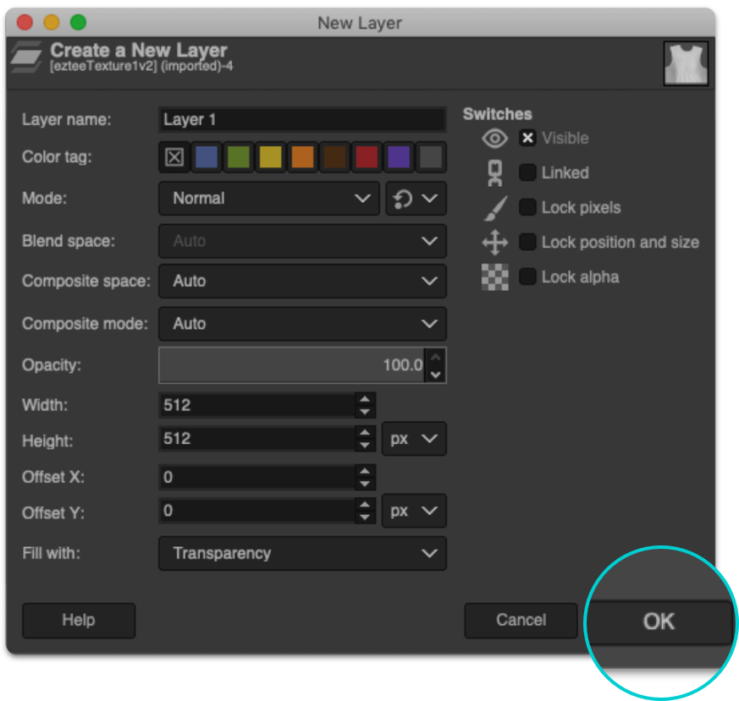Click the Height input field
Viewport: 739px width, 701px height.
257,439
